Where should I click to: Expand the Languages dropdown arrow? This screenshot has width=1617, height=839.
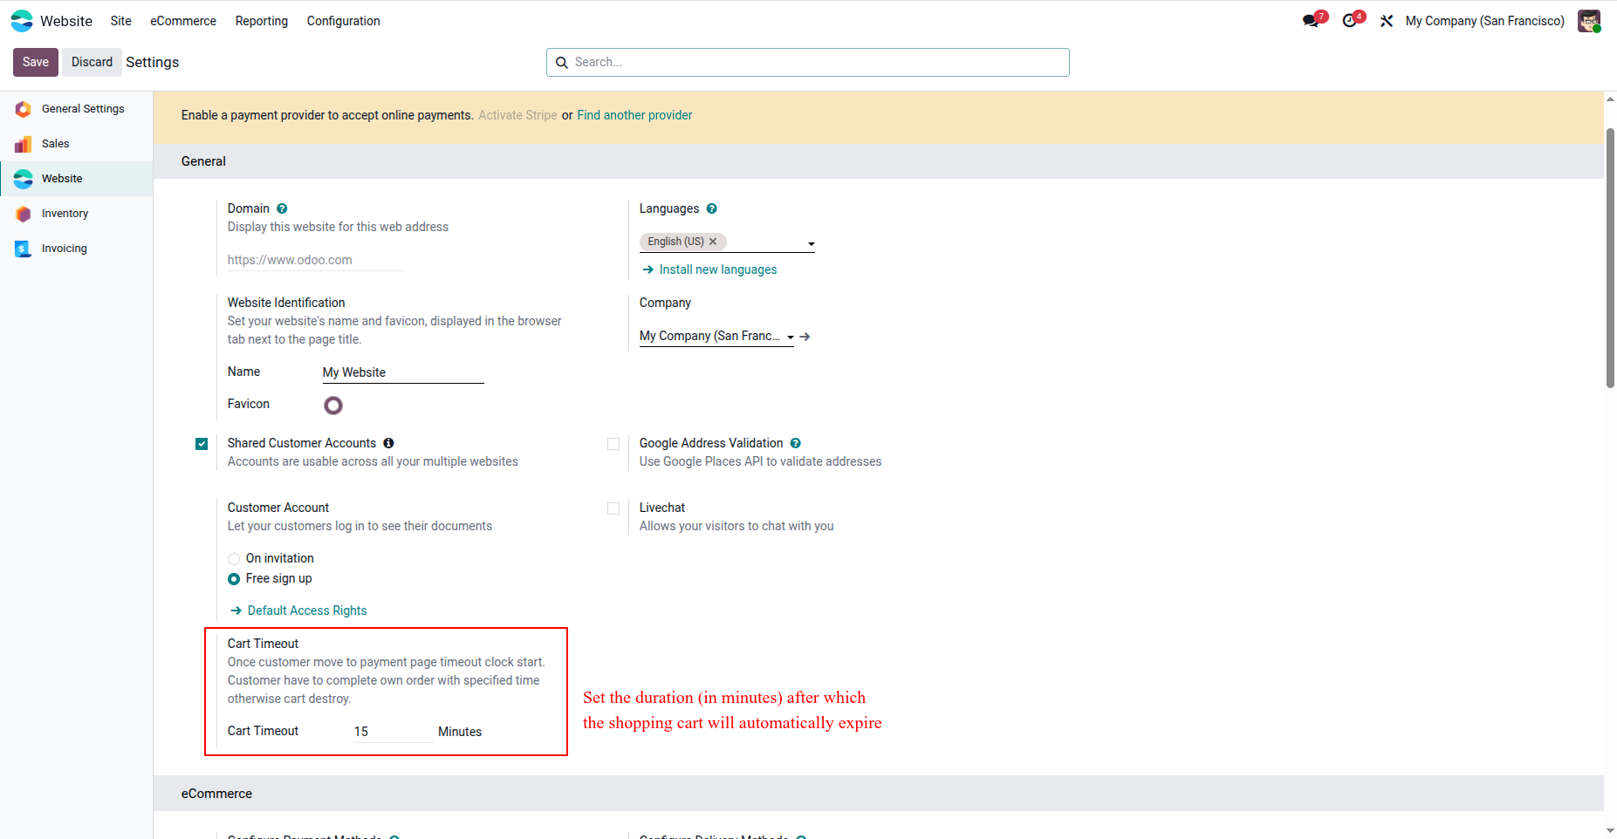tap(811, 244)
